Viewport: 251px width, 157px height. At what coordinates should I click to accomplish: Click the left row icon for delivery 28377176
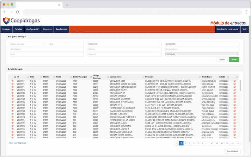click(13, 90)
